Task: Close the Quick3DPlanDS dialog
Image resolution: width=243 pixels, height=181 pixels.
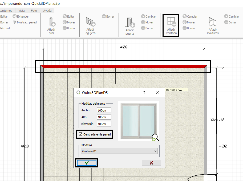Action: (x=158, y=92)
